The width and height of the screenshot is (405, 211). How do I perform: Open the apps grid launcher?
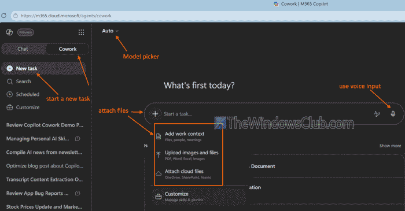click(81, 32)
